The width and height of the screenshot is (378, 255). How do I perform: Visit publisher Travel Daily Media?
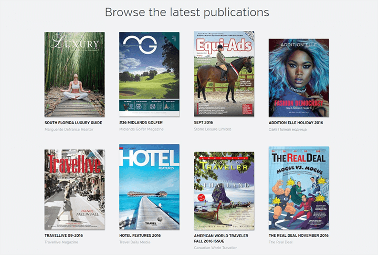click(135, 242)
